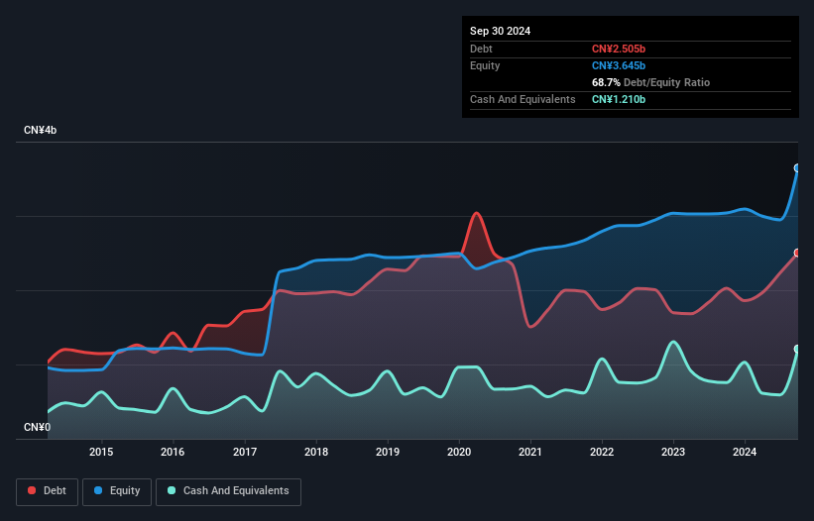Click the 2023 x-axis label
This screenshot has width=814, height=521.
[673, 452]
